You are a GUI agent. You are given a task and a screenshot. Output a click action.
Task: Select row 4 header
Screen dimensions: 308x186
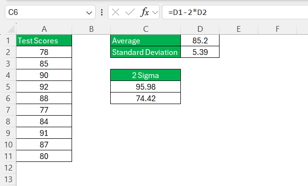pos(8,75)
